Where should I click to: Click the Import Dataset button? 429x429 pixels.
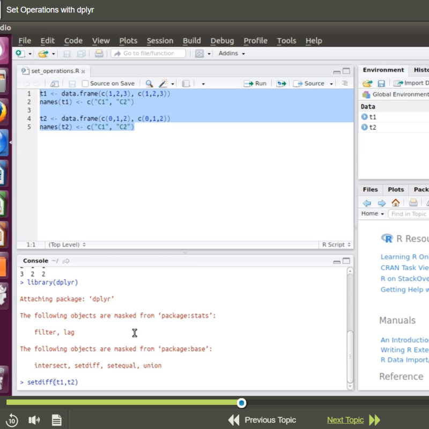(x=411, y=83)
